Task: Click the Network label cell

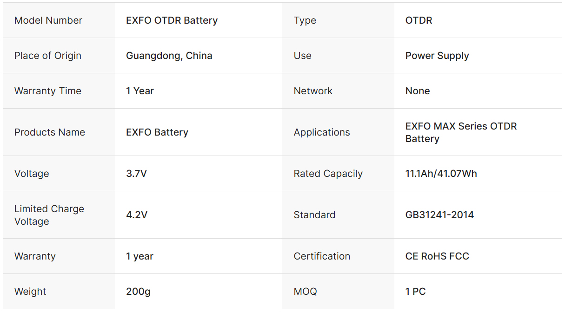Action: [x=313, y=91]
